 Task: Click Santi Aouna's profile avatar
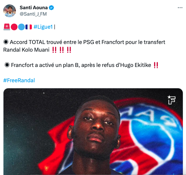coord(10,11)
